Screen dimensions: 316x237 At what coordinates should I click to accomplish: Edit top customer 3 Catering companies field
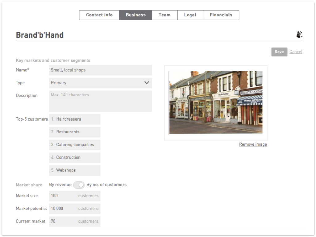coord(75,145)
